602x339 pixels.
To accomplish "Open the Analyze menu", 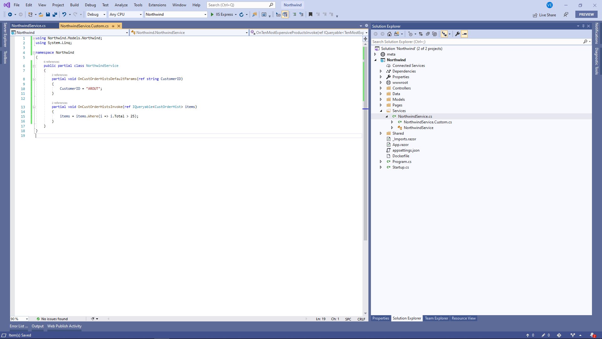I will click(121, 5).
